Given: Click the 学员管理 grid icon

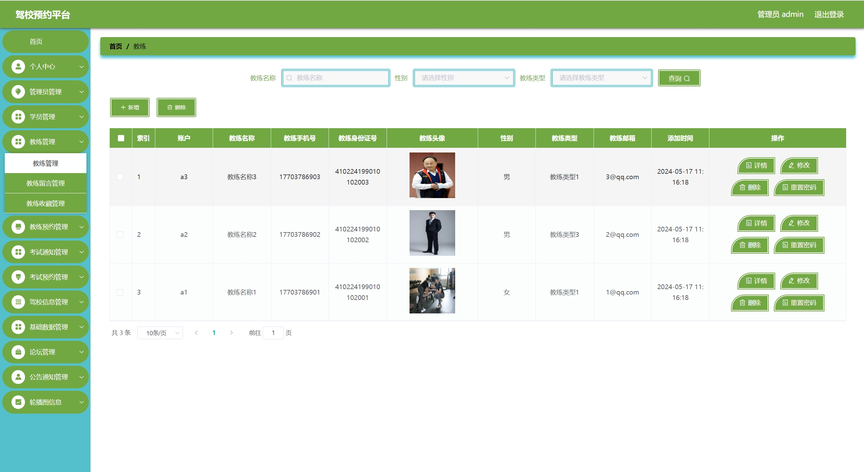Looking at the screenshot, I should point(18,117).
